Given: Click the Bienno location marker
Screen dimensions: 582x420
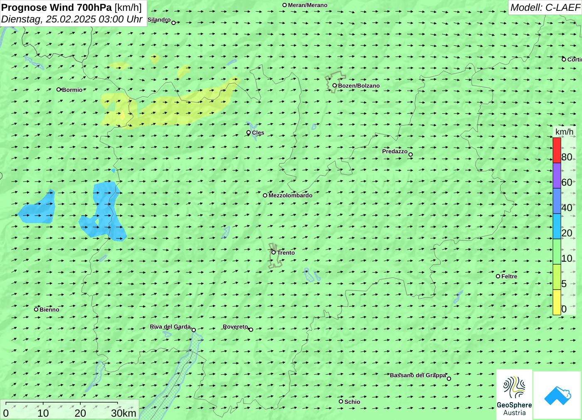Looking at the screenshot, I should [36, 309].
